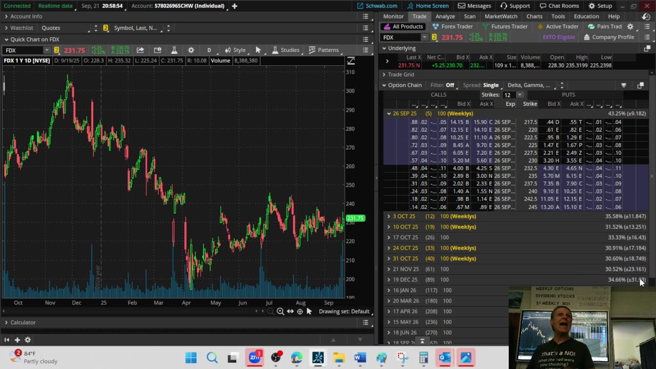The height and width of the screenshot is (369, 656).
Task: Open the Scan tab
Action: (x=469, y=16)
